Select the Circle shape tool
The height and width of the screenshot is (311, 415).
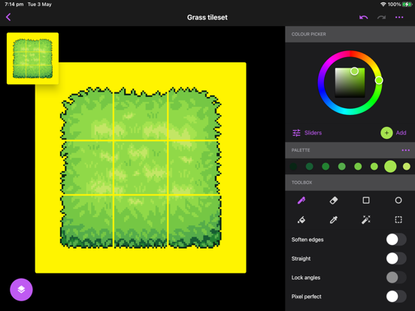click(x=398, y=200)
